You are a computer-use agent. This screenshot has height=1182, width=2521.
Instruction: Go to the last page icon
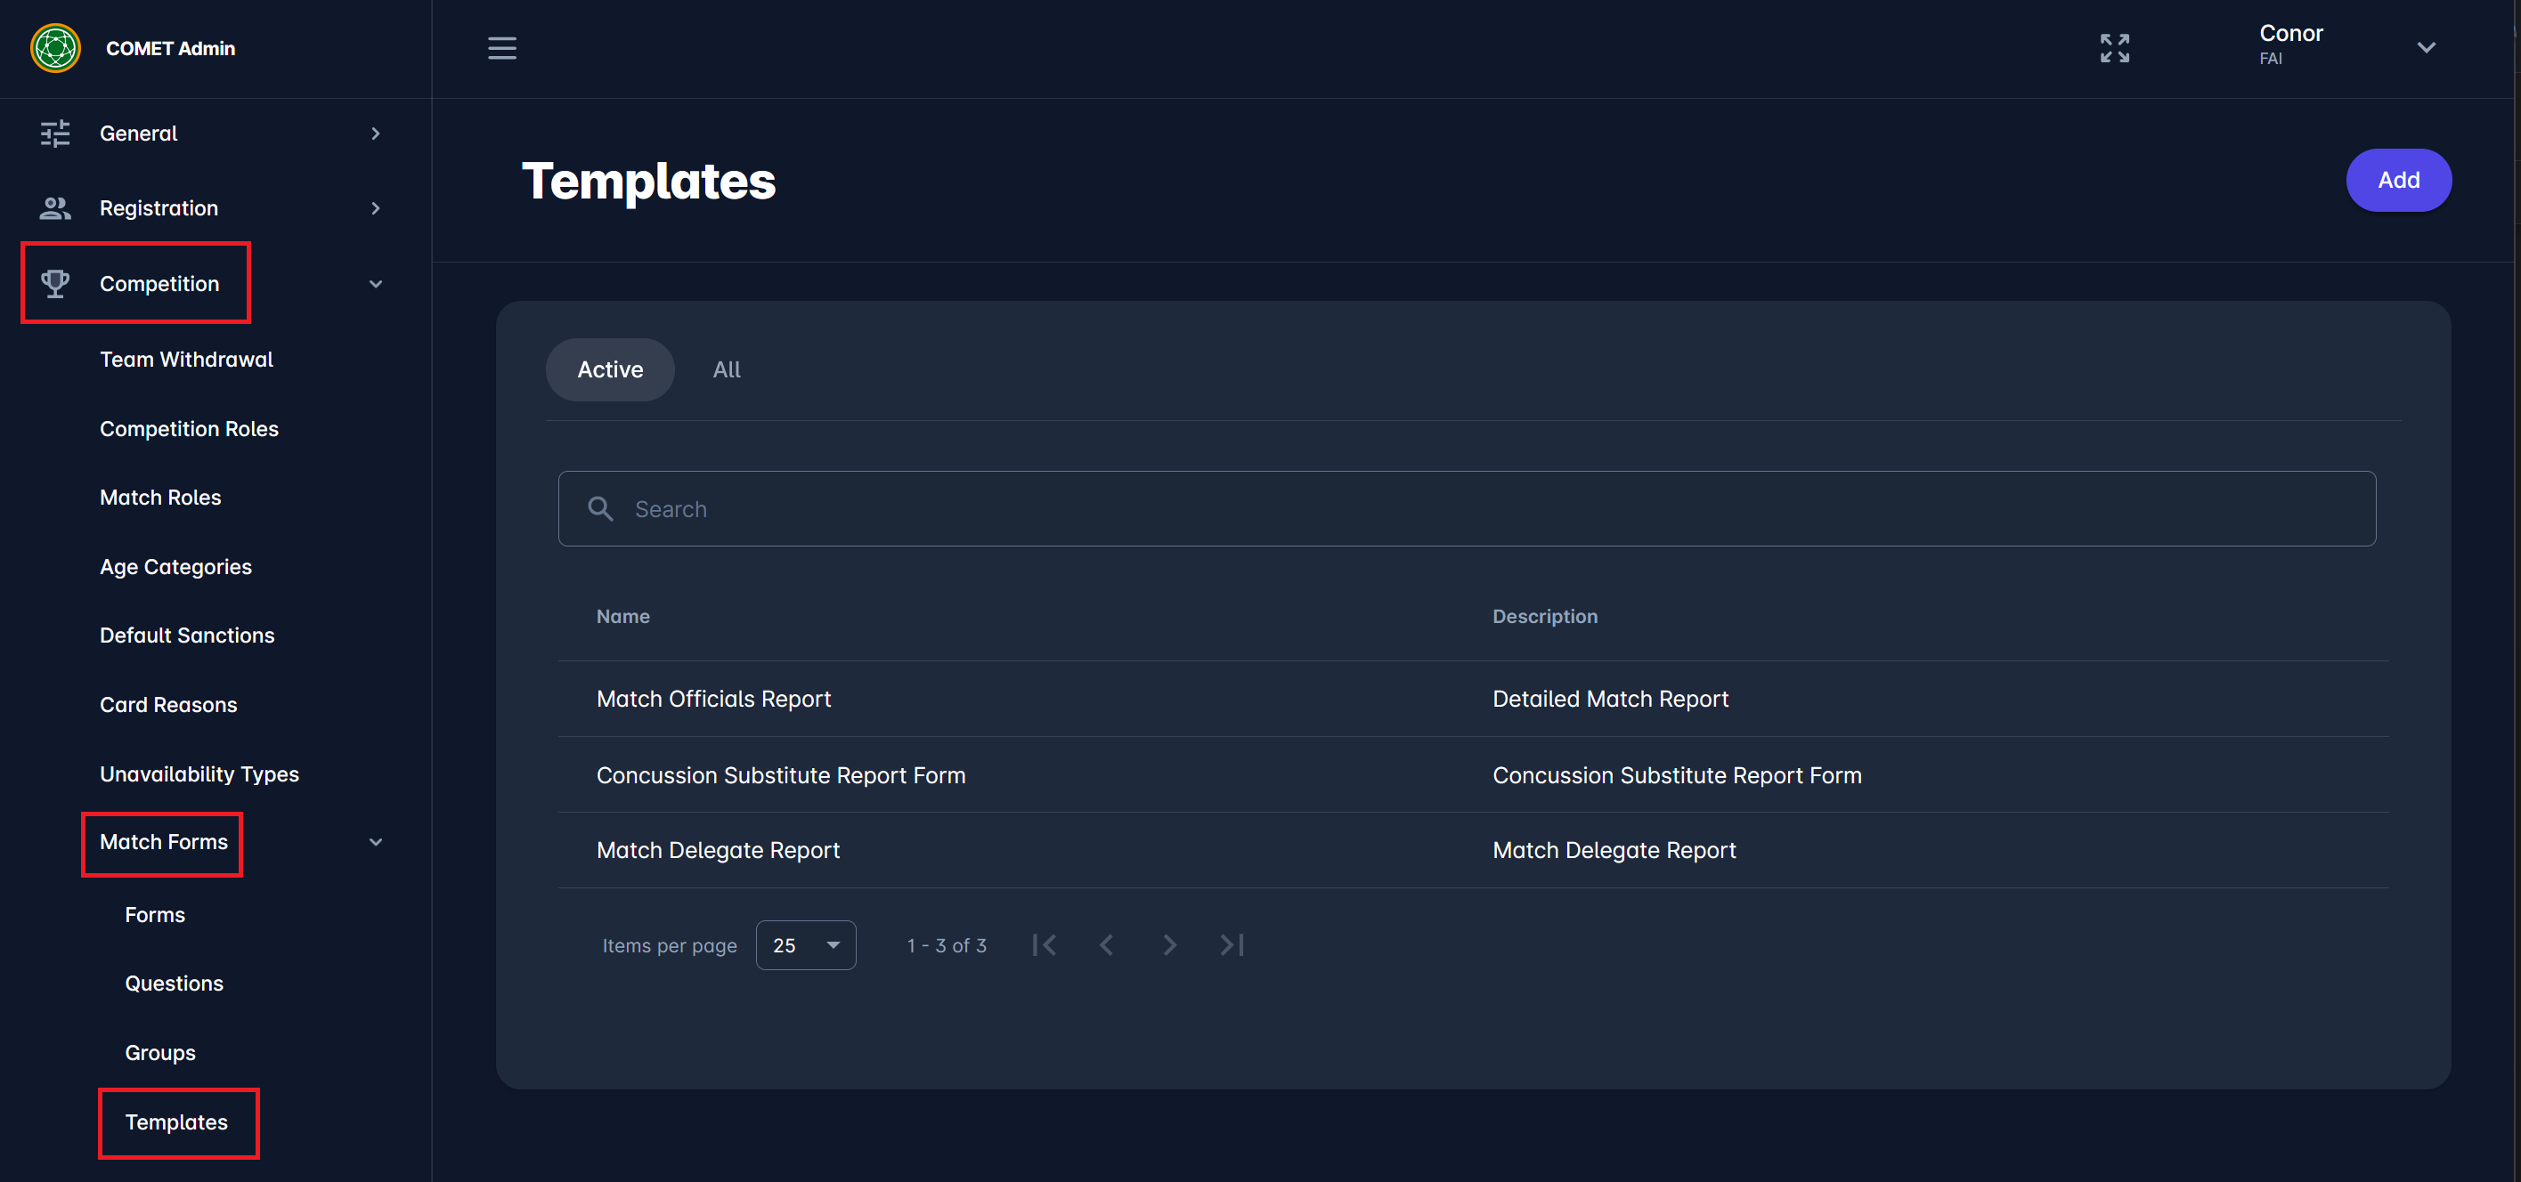click(x=1232, y=945)
